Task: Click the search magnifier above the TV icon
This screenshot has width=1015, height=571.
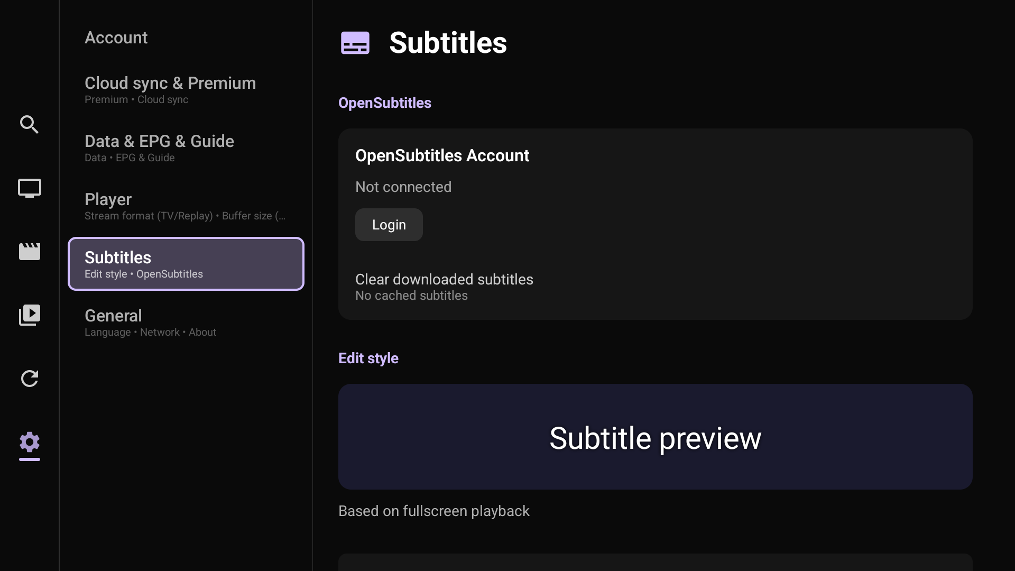Action: pos(30,125)
